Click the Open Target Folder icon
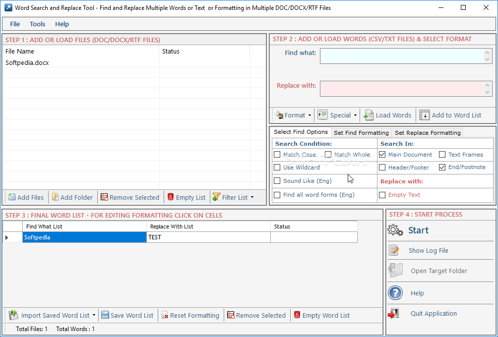 (x=395, y=271)
